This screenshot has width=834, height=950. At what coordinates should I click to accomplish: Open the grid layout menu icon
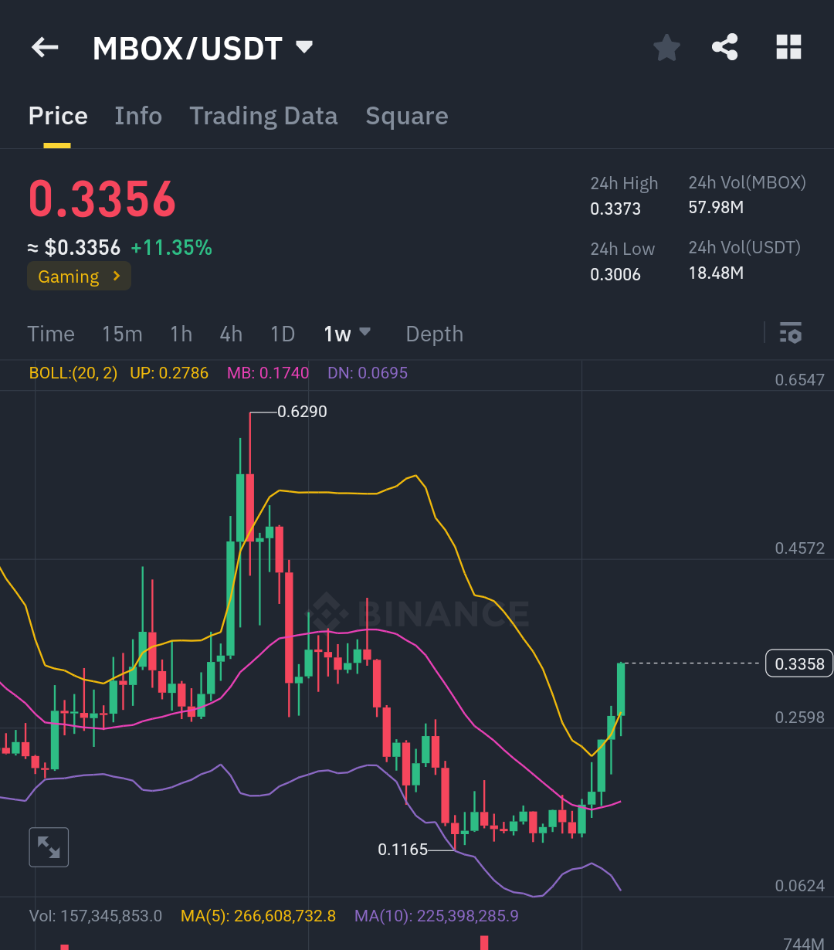pyautogui.click(x=788, y=47)
